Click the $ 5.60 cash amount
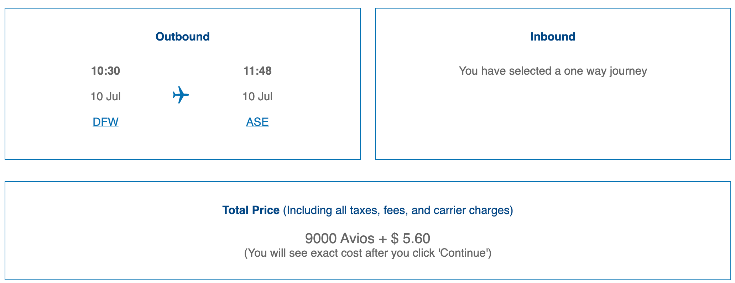The image size is (735, 283). [x=411, y=238]
